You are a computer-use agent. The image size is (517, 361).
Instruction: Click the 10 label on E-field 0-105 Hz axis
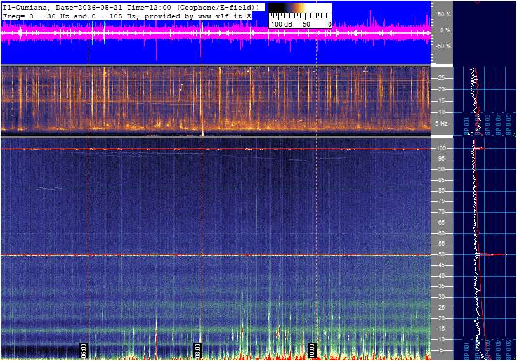pyautogui.click(x=441, y=339)
